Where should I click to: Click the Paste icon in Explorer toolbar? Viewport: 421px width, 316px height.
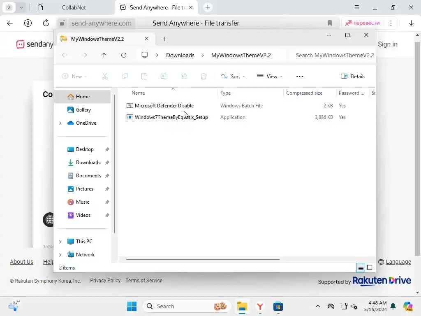tap(144, 76)
